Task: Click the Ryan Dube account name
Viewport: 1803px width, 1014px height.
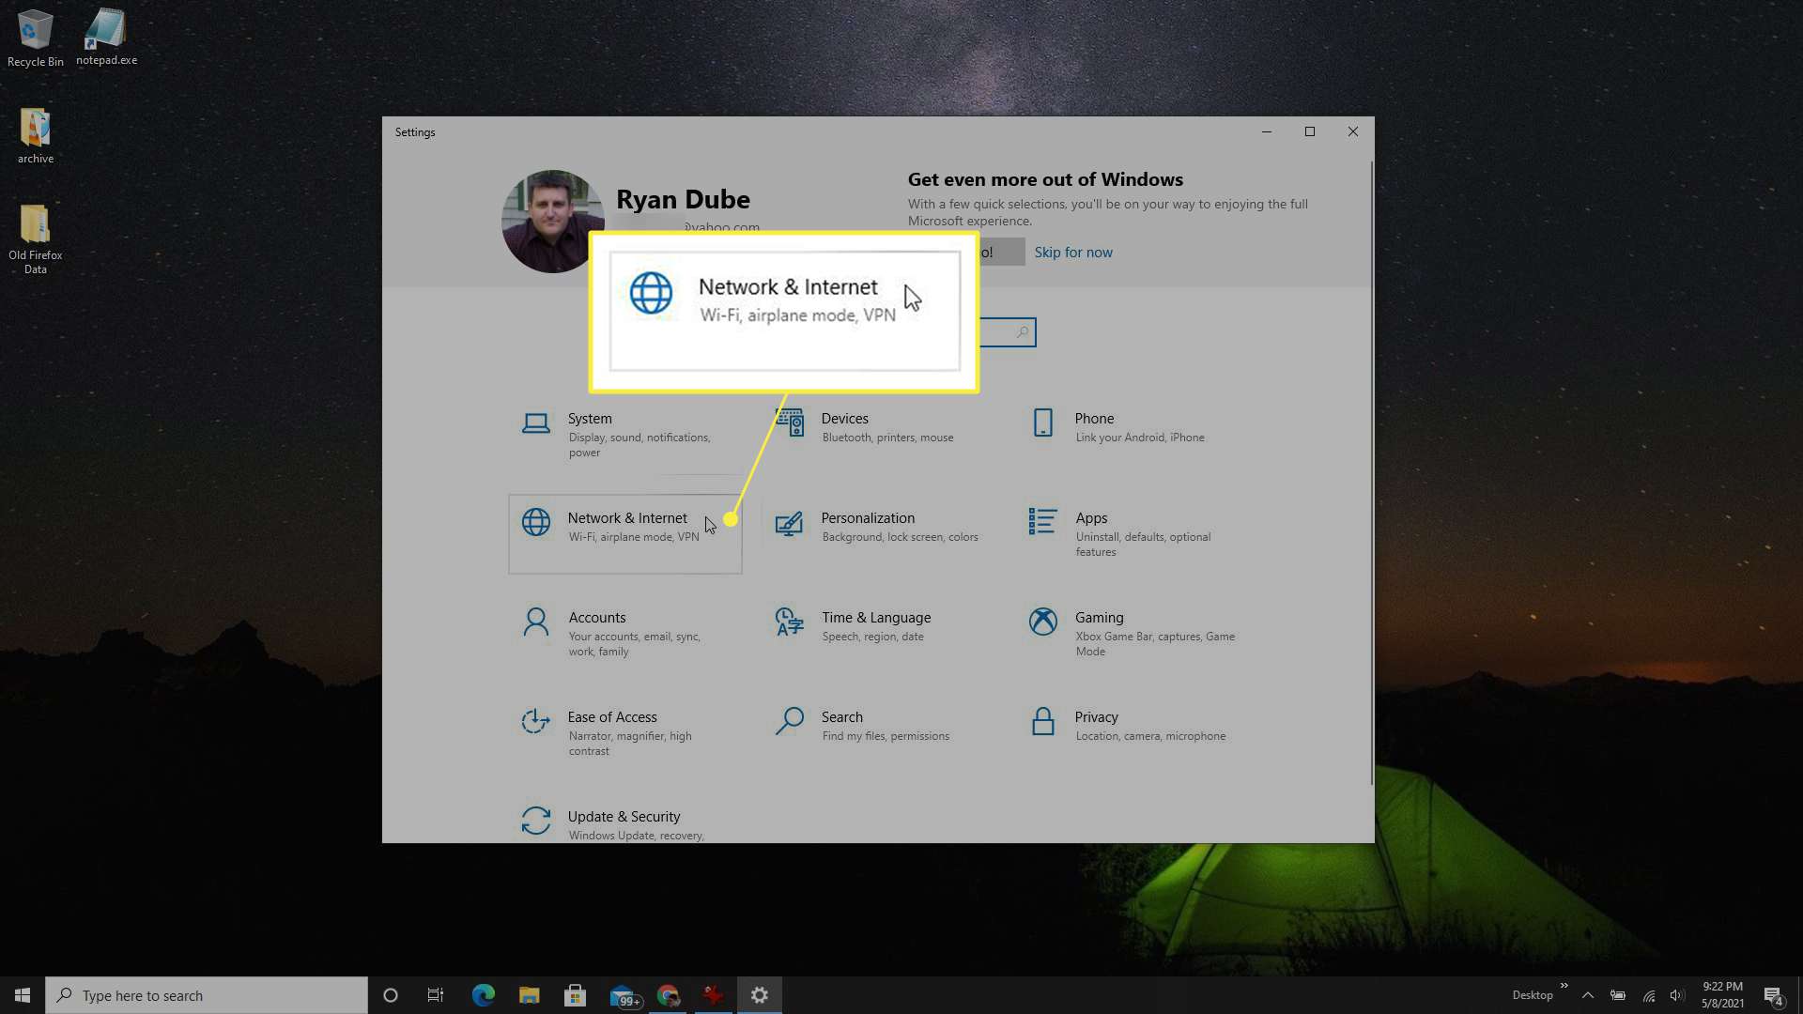Action: tap(683, 200)
